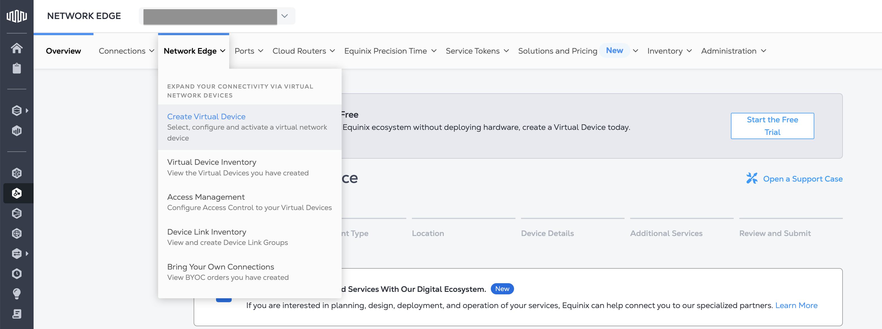Open the lightbulb ideas icon in sidebar
Screen dimensions: 882x329
pos(17,293)
